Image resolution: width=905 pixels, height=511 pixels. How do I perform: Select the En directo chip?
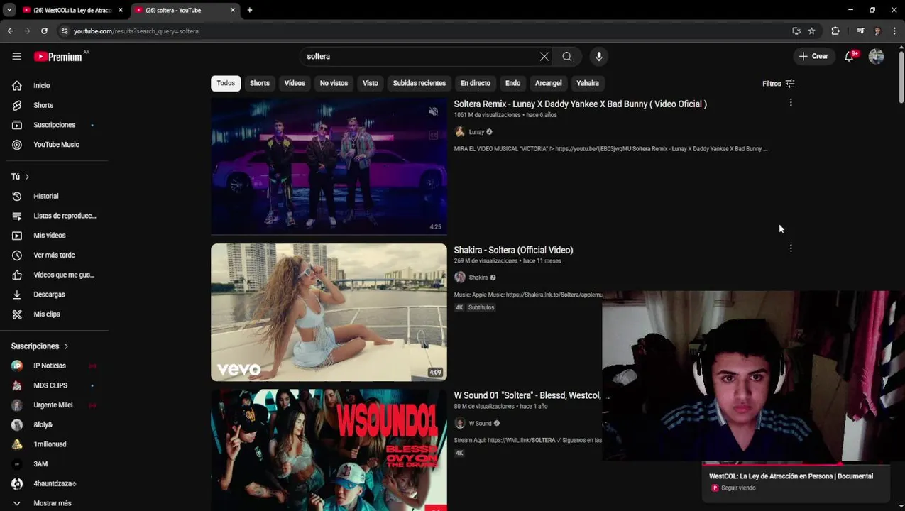476,84
